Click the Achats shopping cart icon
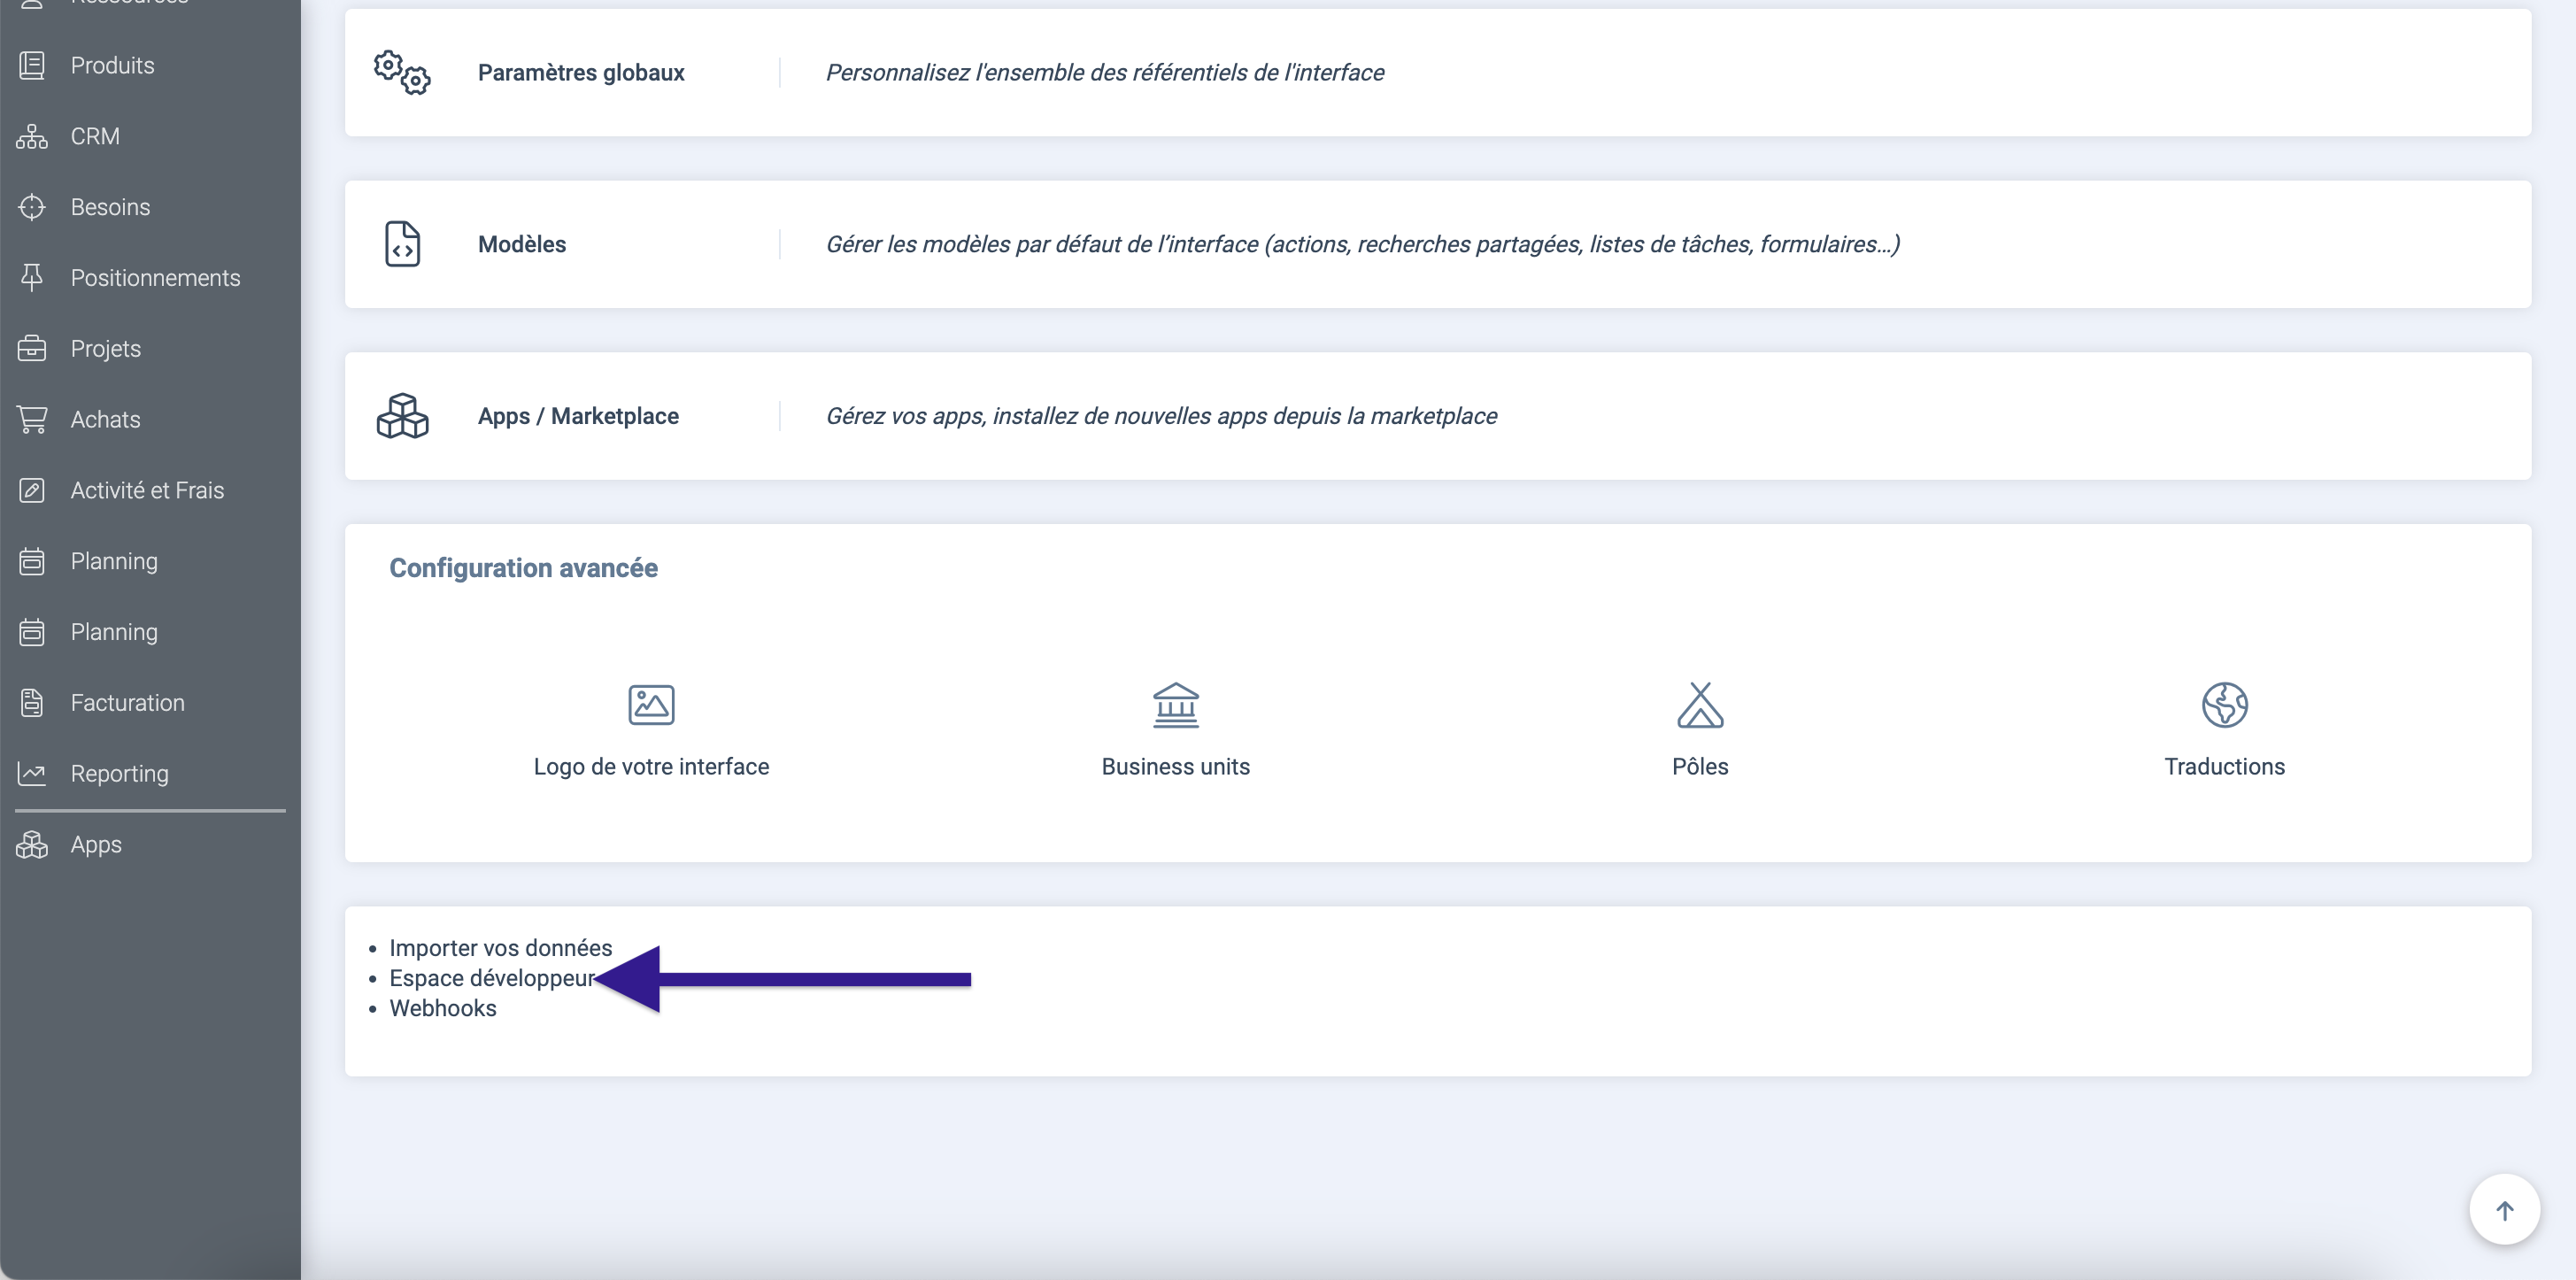This screenshot has height=1280, width=2576. [32, 420]
